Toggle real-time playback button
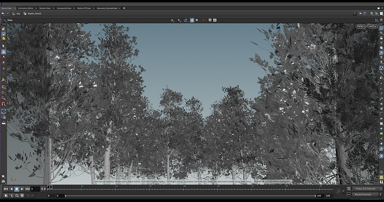 coord(11,195)
